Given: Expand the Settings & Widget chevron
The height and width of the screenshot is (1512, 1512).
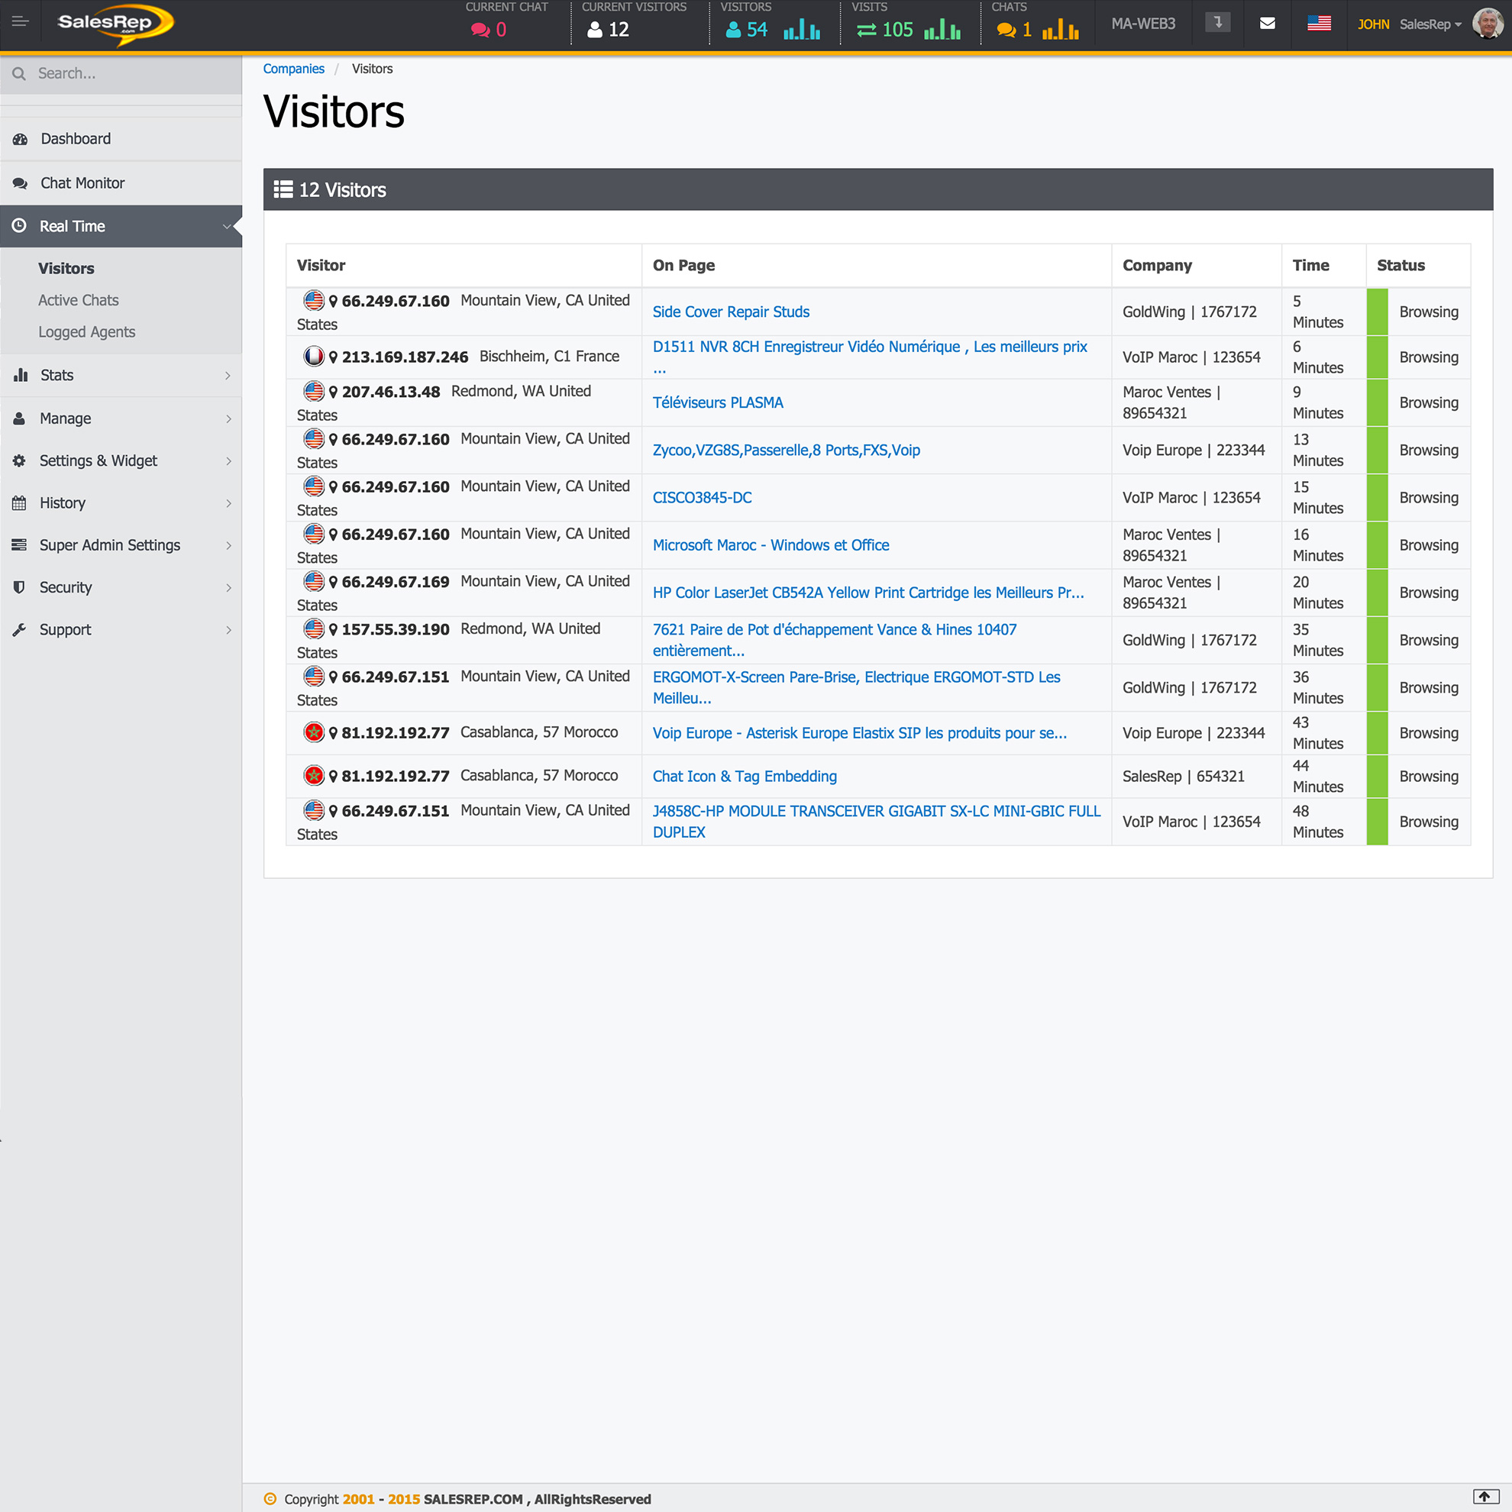Looking at the screenshot, I should 228,461.
